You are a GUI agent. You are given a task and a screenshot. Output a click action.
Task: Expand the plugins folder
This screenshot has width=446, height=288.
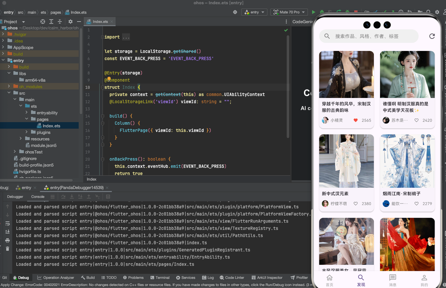click(x=27, y=132)
